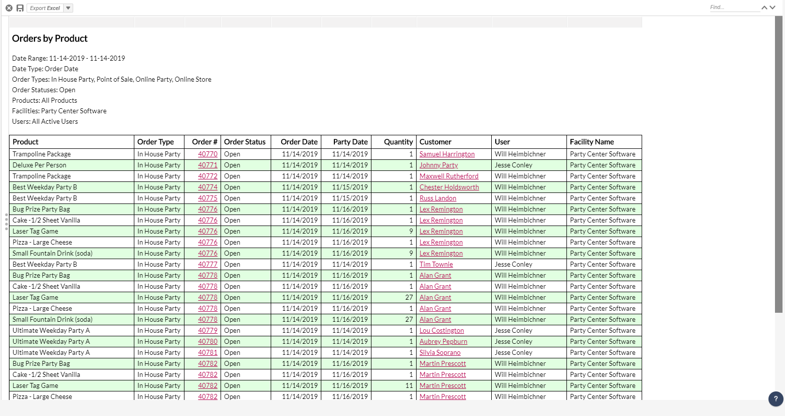Click Users: All Active Users line
Image resolution: width=785 pixels, height=416 pixels.
point(45,121)
